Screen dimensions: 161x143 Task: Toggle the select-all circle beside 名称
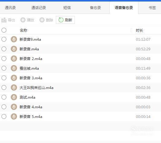coord(4,30)
